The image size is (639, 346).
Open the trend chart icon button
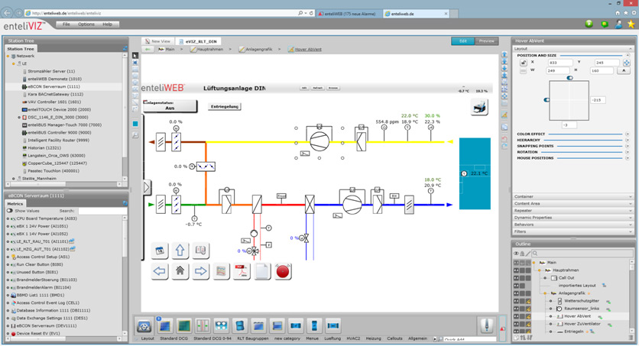pyautogui.click(x=221, y=271)
